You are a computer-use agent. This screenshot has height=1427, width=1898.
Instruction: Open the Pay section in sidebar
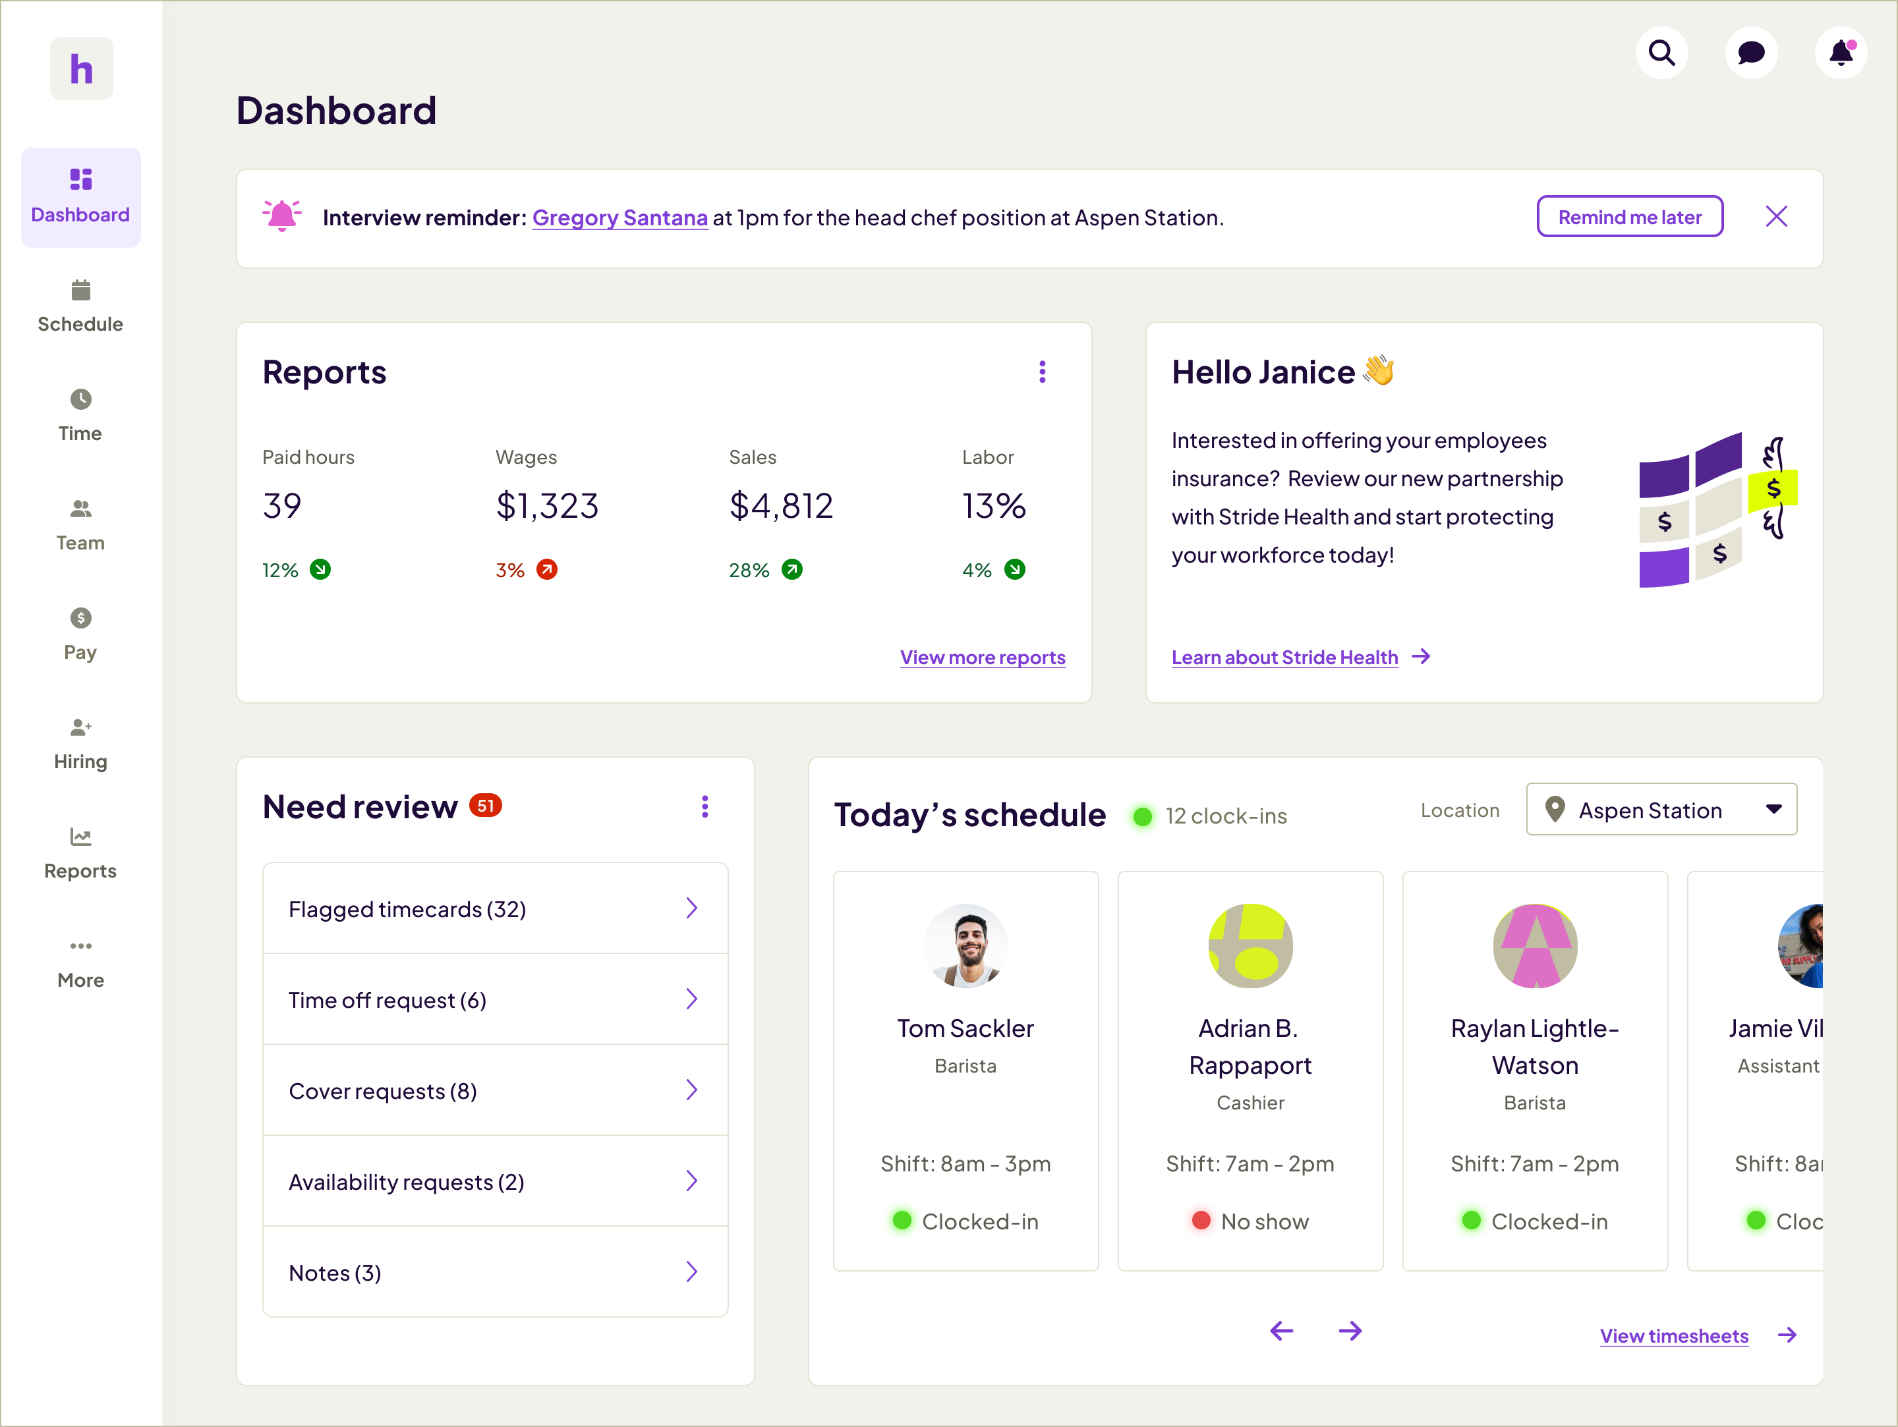pos(80,634)
